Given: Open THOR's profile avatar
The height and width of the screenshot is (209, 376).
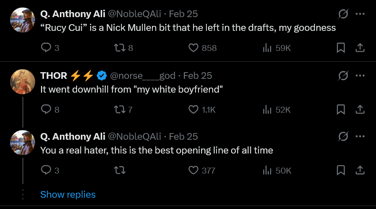Looking at the screenshot, I should click(23, 82).
